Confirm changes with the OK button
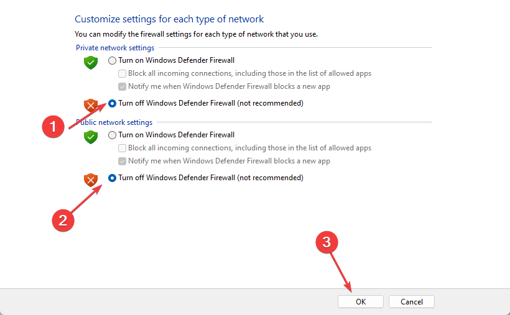The width and height of the screenshot is (510, 315). pyautogui.click(x=360, y=302)
